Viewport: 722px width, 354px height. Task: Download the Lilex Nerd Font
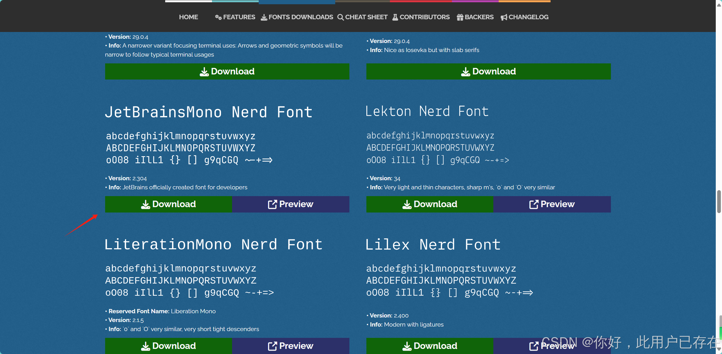[x=430, y=346]
